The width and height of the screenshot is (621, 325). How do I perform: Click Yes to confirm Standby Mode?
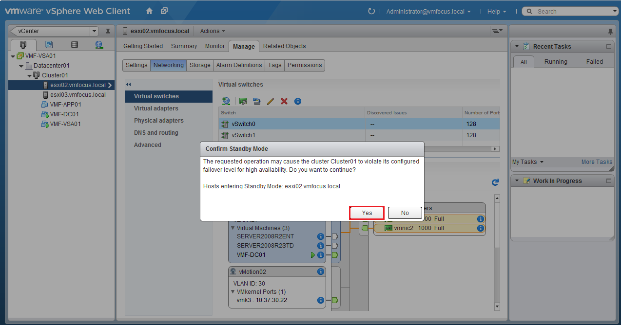tap(367, 213)
